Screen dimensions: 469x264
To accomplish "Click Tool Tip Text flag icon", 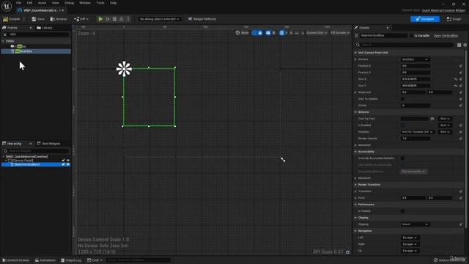I will coord(432,119).
